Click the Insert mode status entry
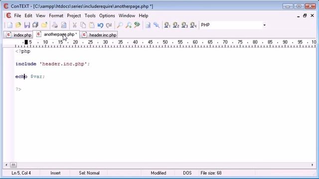 pos(55,173)
